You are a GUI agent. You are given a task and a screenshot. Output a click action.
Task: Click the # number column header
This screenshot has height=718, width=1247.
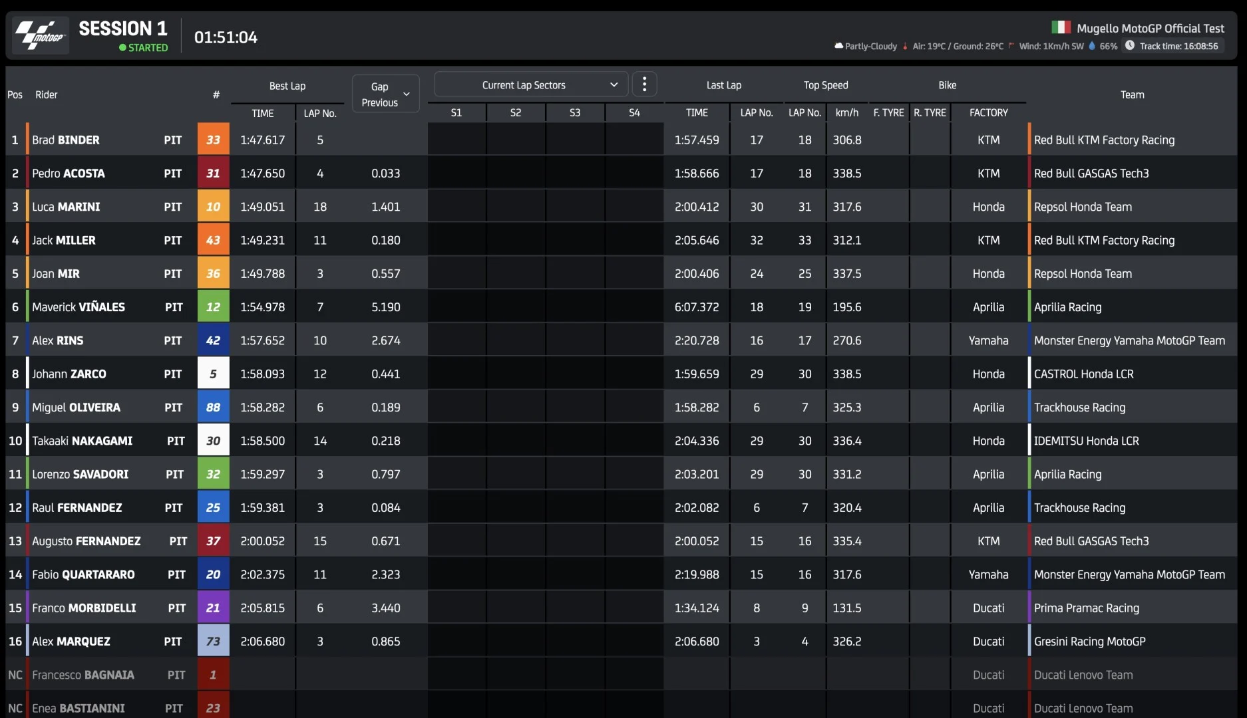(216, 94)
